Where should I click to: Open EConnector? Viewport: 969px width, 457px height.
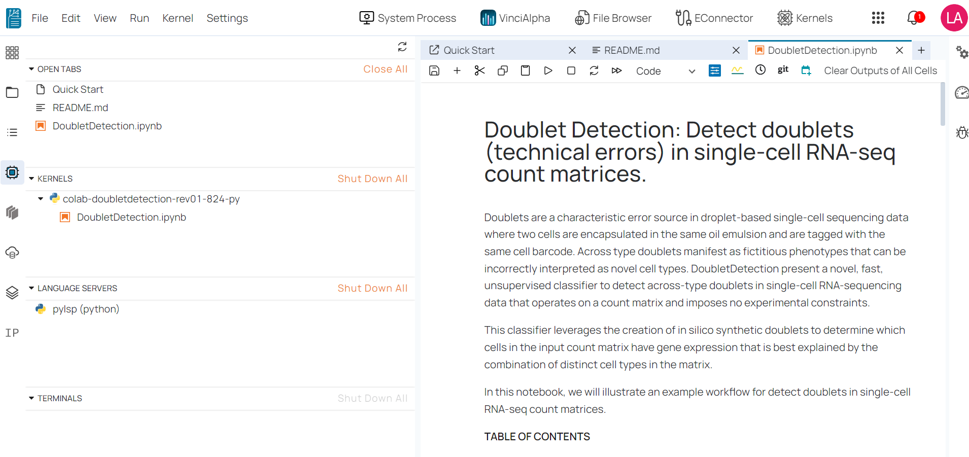[714, 18]
